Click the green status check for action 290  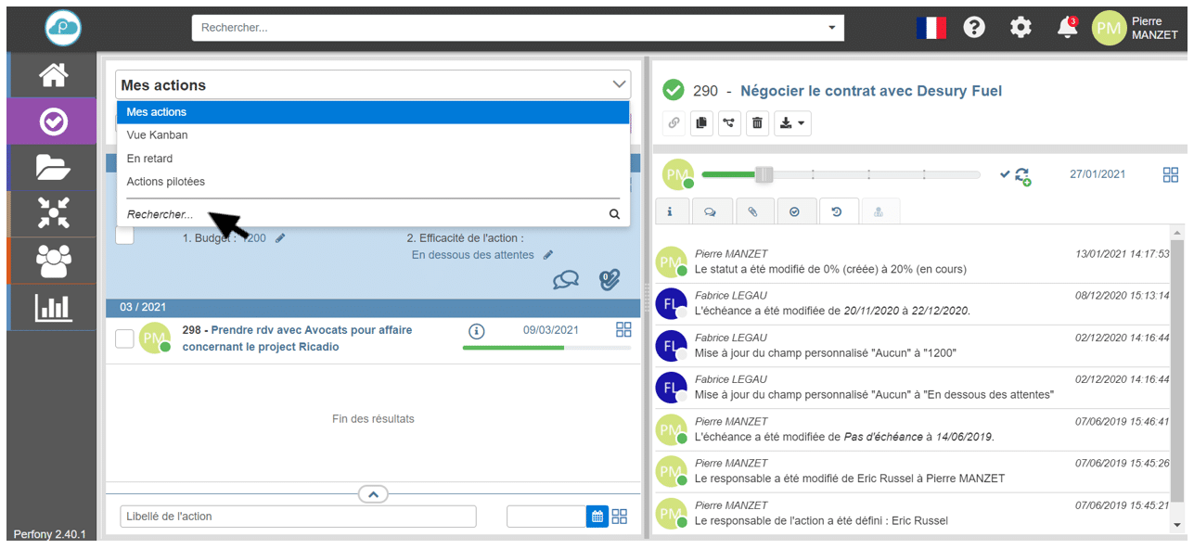(x=674, y=91)
